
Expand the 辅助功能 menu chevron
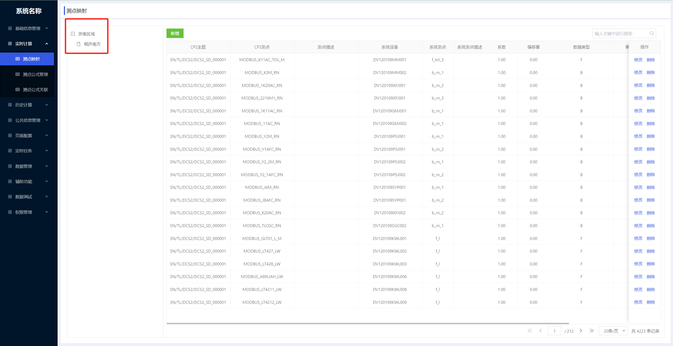point(47,181)
